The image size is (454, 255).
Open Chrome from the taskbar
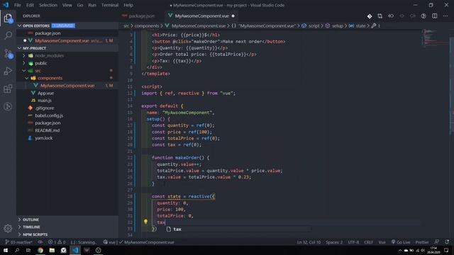pyautogui.click(x=40, y=250)
